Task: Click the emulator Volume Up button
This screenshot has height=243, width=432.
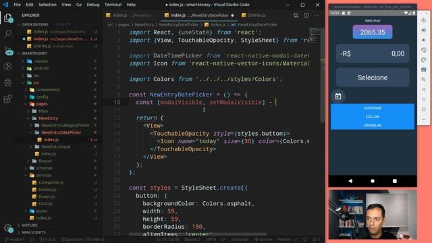Action: [424, 30]
